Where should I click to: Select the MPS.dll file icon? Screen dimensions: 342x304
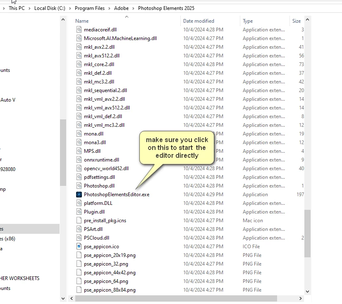point(79,151)
